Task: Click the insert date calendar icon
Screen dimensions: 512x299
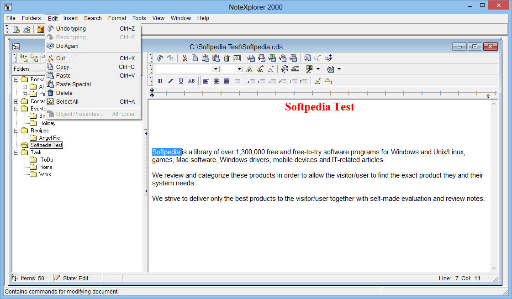Action: tap(262, 58)
